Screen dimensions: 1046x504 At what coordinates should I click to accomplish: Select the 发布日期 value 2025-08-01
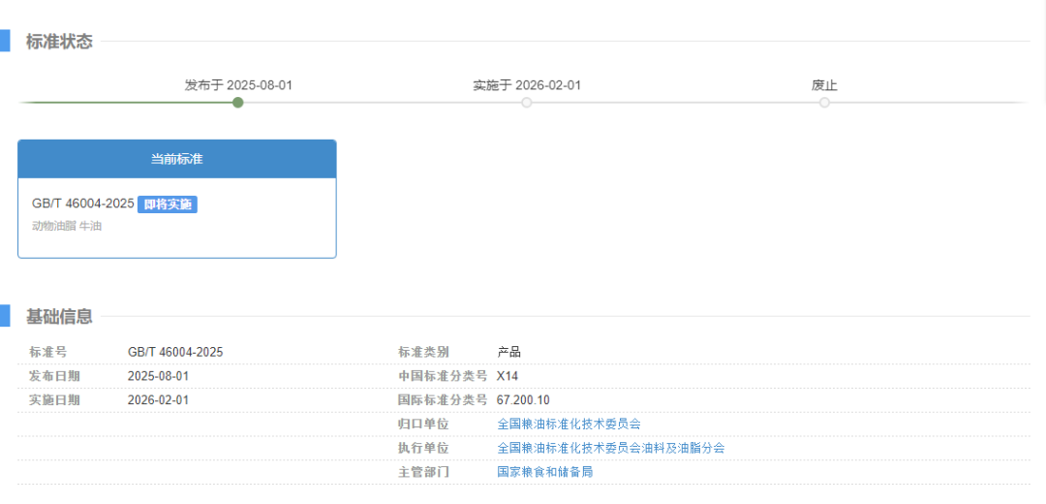click(158, 376)
